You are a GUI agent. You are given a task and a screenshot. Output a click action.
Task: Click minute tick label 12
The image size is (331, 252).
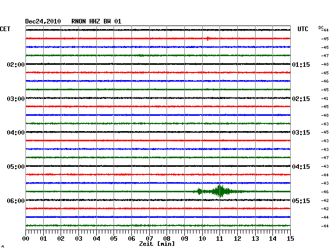pos(237,238)
